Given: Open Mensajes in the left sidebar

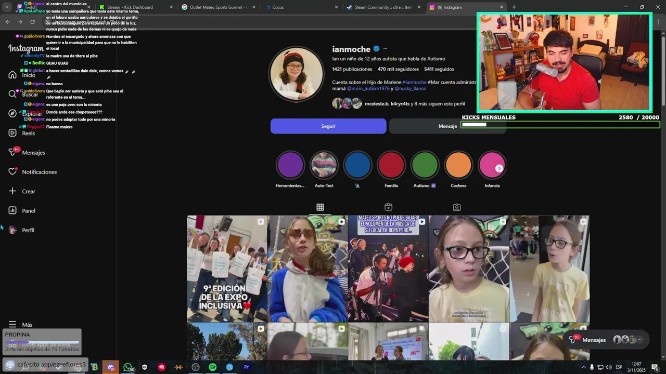Looking at the screenshot, I should [x=27, y=152].
